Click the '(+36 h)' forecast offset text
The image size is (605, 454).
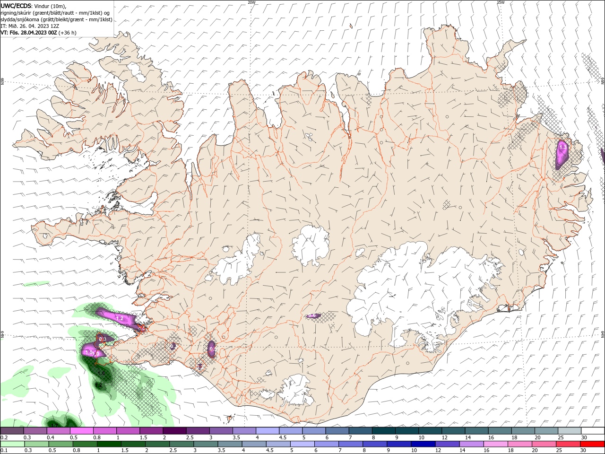pos(68,33)
